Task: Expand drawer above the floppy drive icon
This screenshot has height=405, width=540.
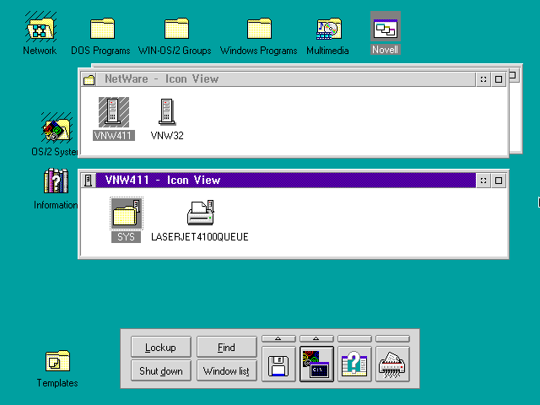Action: coord(278,339)
